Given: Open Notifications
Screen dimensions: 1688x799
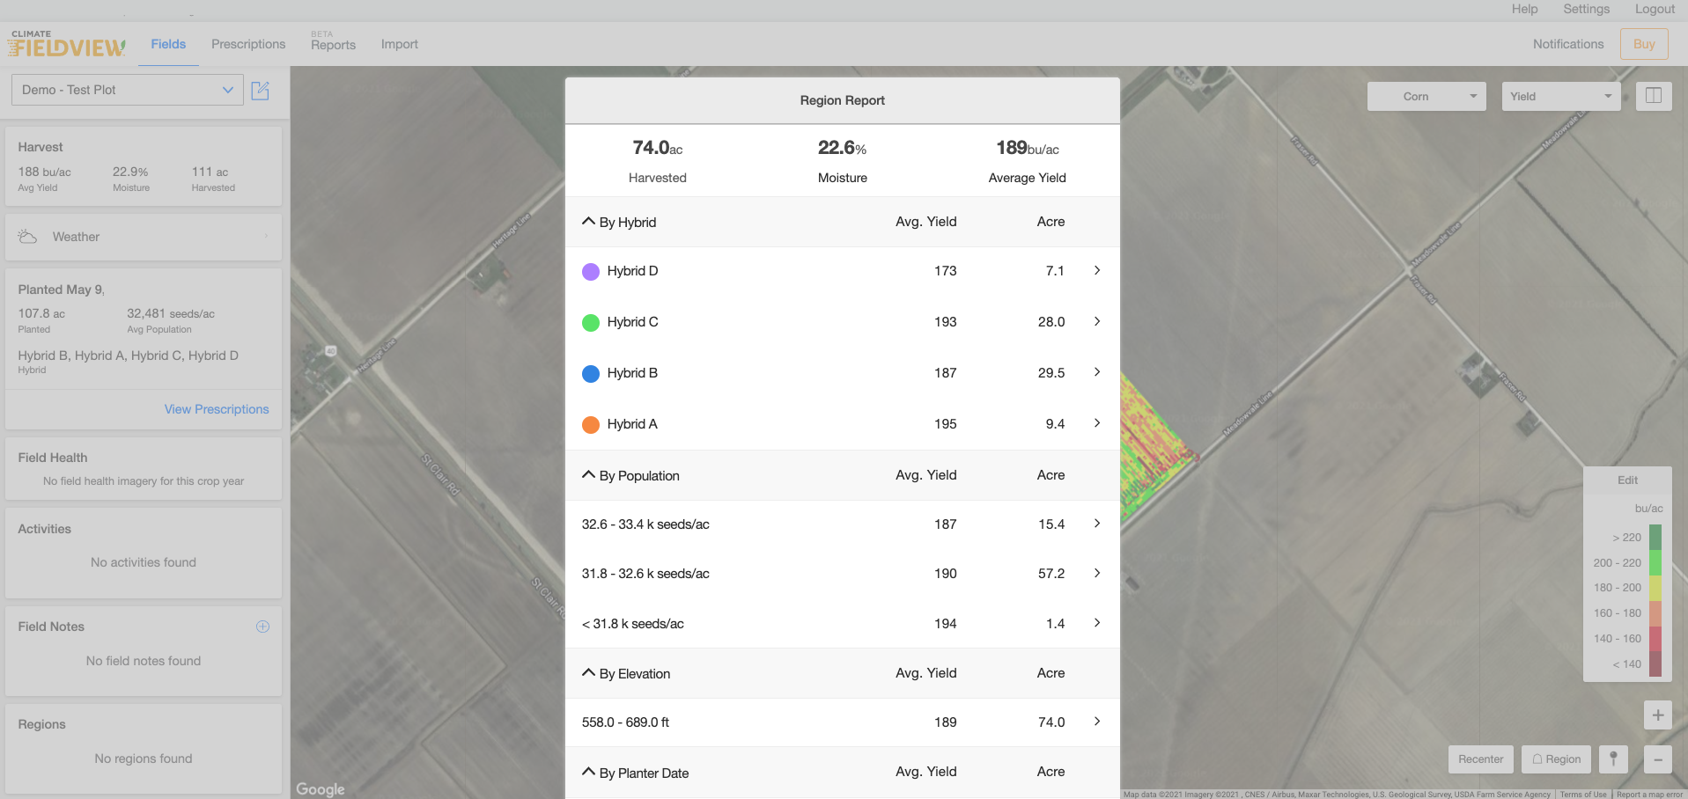Looking at the screenshot, I should (x=1568, y=44).
